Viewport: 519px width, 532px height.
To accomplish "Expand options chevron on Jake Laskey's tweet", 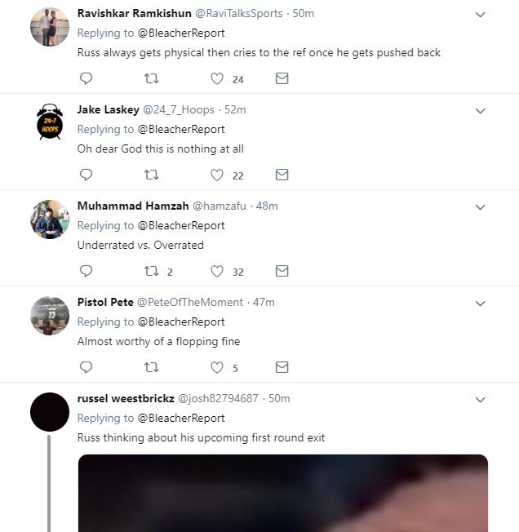I will pyautogui.click(x=480, y=111).
